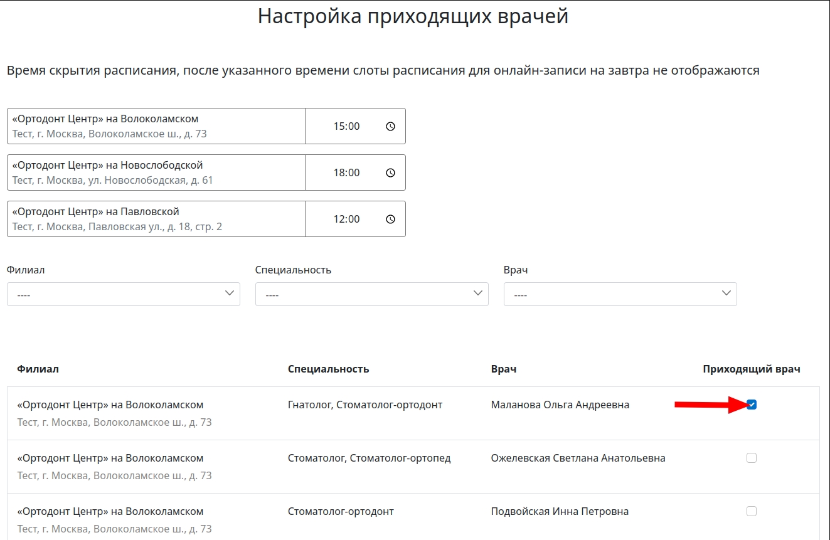Check Приходящий врач for Подвойская Инна Петровна
This screenshot has width=830, height=540.
(752, 511)
